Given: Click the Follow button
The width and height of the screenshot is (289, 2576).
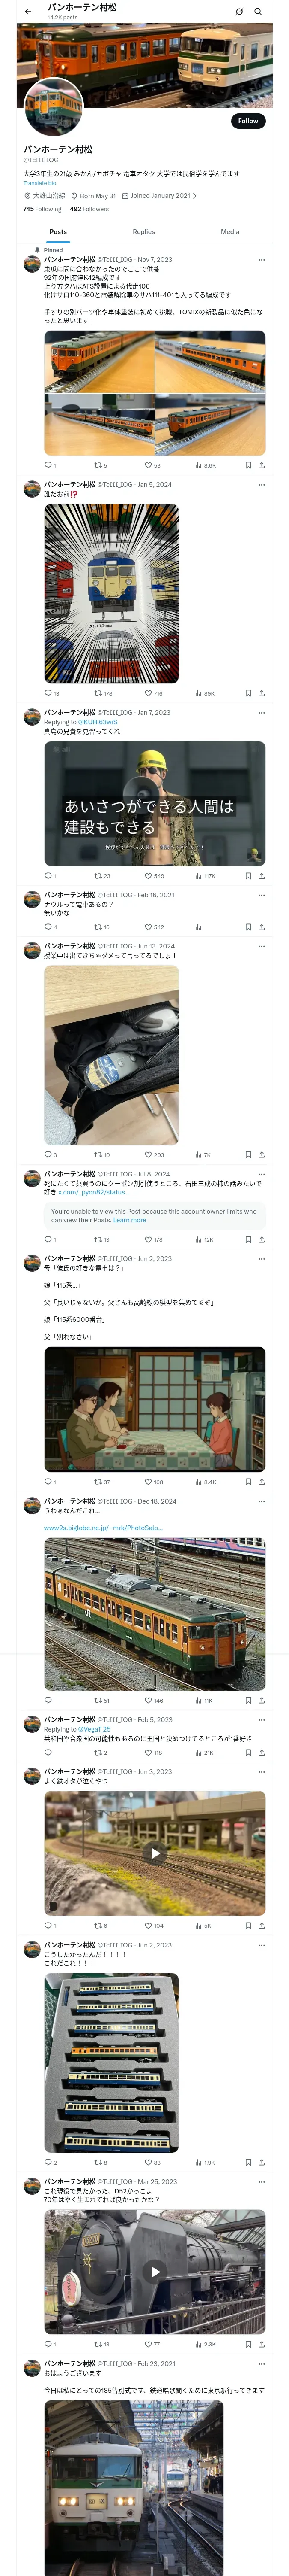Looking at the screenshot, I should click(x=248, y=121).
